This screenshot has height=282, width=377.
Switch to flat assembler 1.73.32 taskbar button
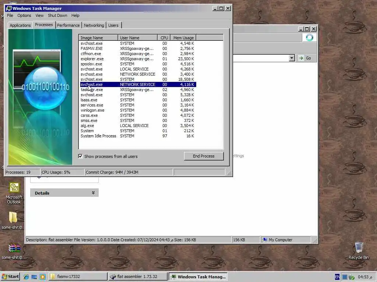(138, 276)
